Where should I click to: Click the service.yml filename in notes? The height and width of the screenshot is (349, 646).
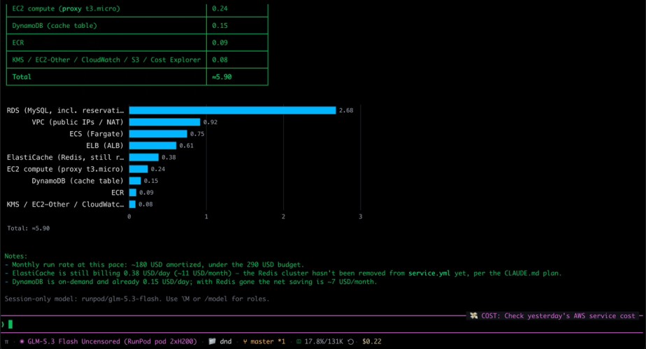pos(429,274)
